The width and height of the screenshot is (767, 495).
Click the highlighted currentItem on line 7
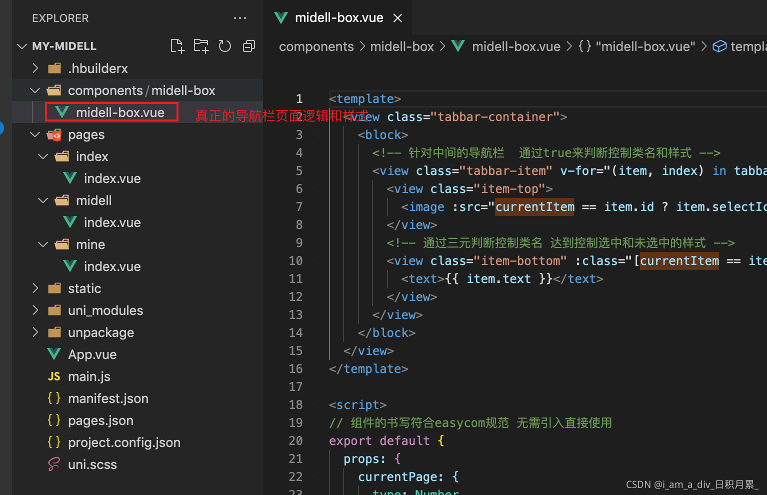(x=535, y=206)
